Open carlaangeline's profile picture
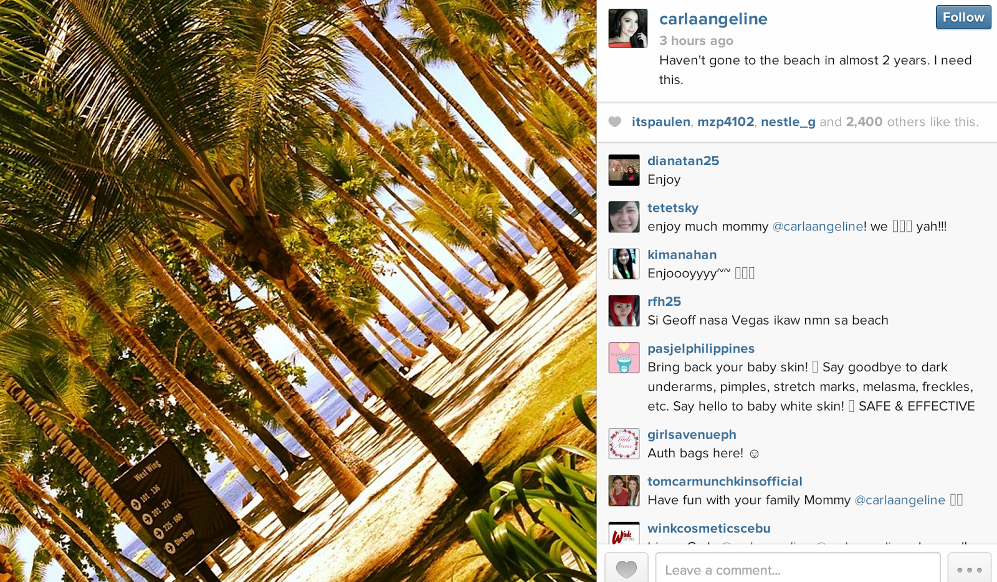Viewport: 997px width, 582px height. click(627, 29)
